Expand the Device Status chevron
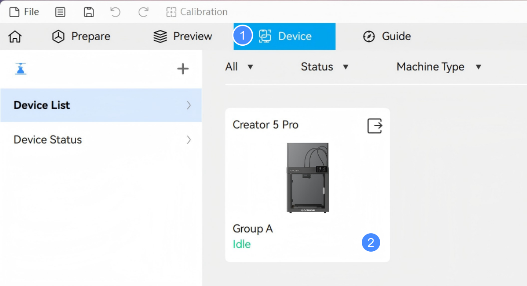This screenshot has height=286, width=527. point(189,139)
